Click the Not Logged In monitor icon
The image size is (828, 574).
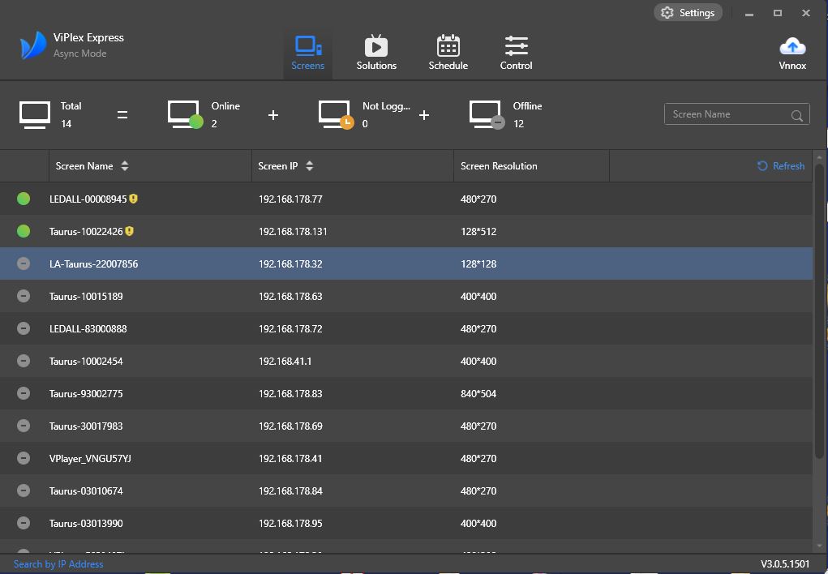click(335, 114)
